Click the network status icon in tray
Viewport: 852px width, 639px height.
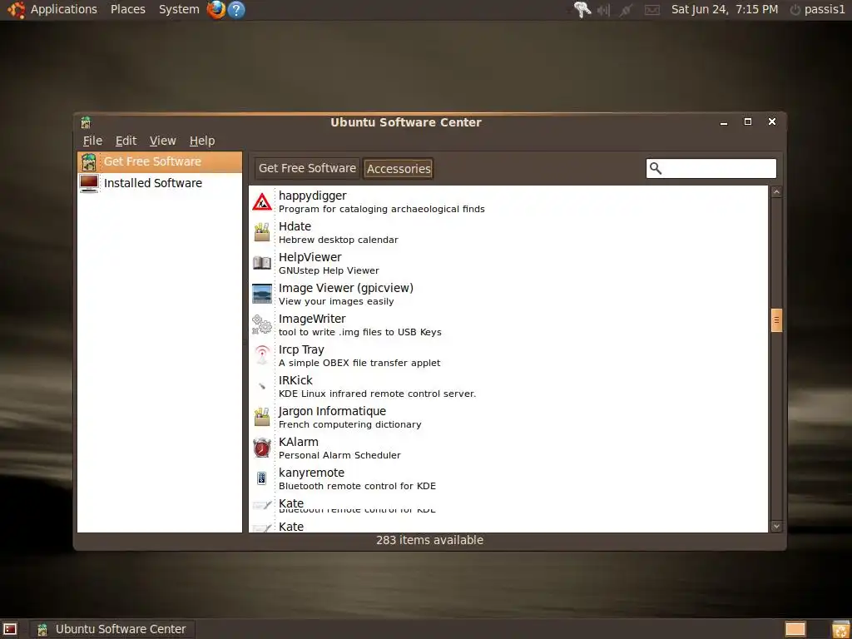click(x=626, y=10)
